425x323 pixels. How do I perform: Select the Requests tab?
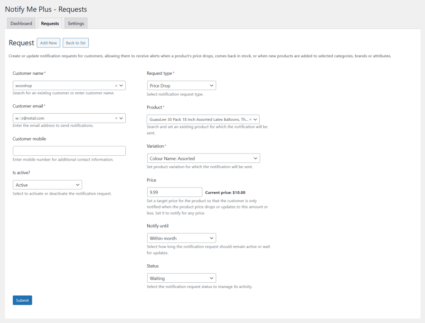click(x=50, y=24)
